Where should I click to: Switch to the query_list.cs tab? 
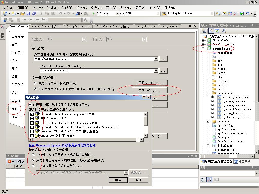coord(145,26)
